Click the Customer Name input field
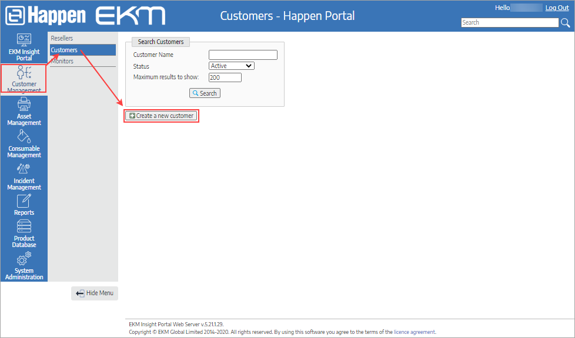Viewport: 575px width, 338px height. coord(243,55)
